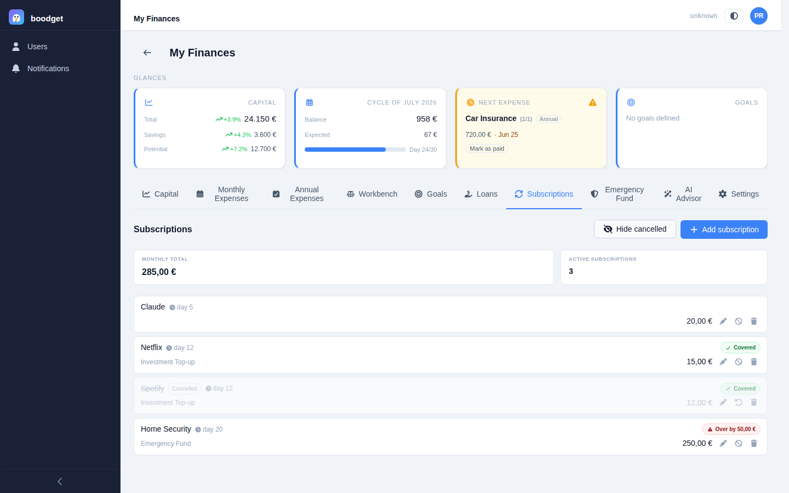The height and width of the screenshot is (493, 789).
Task: Cancel the Claude subscription via ban icon
Action: pos(739,322)
